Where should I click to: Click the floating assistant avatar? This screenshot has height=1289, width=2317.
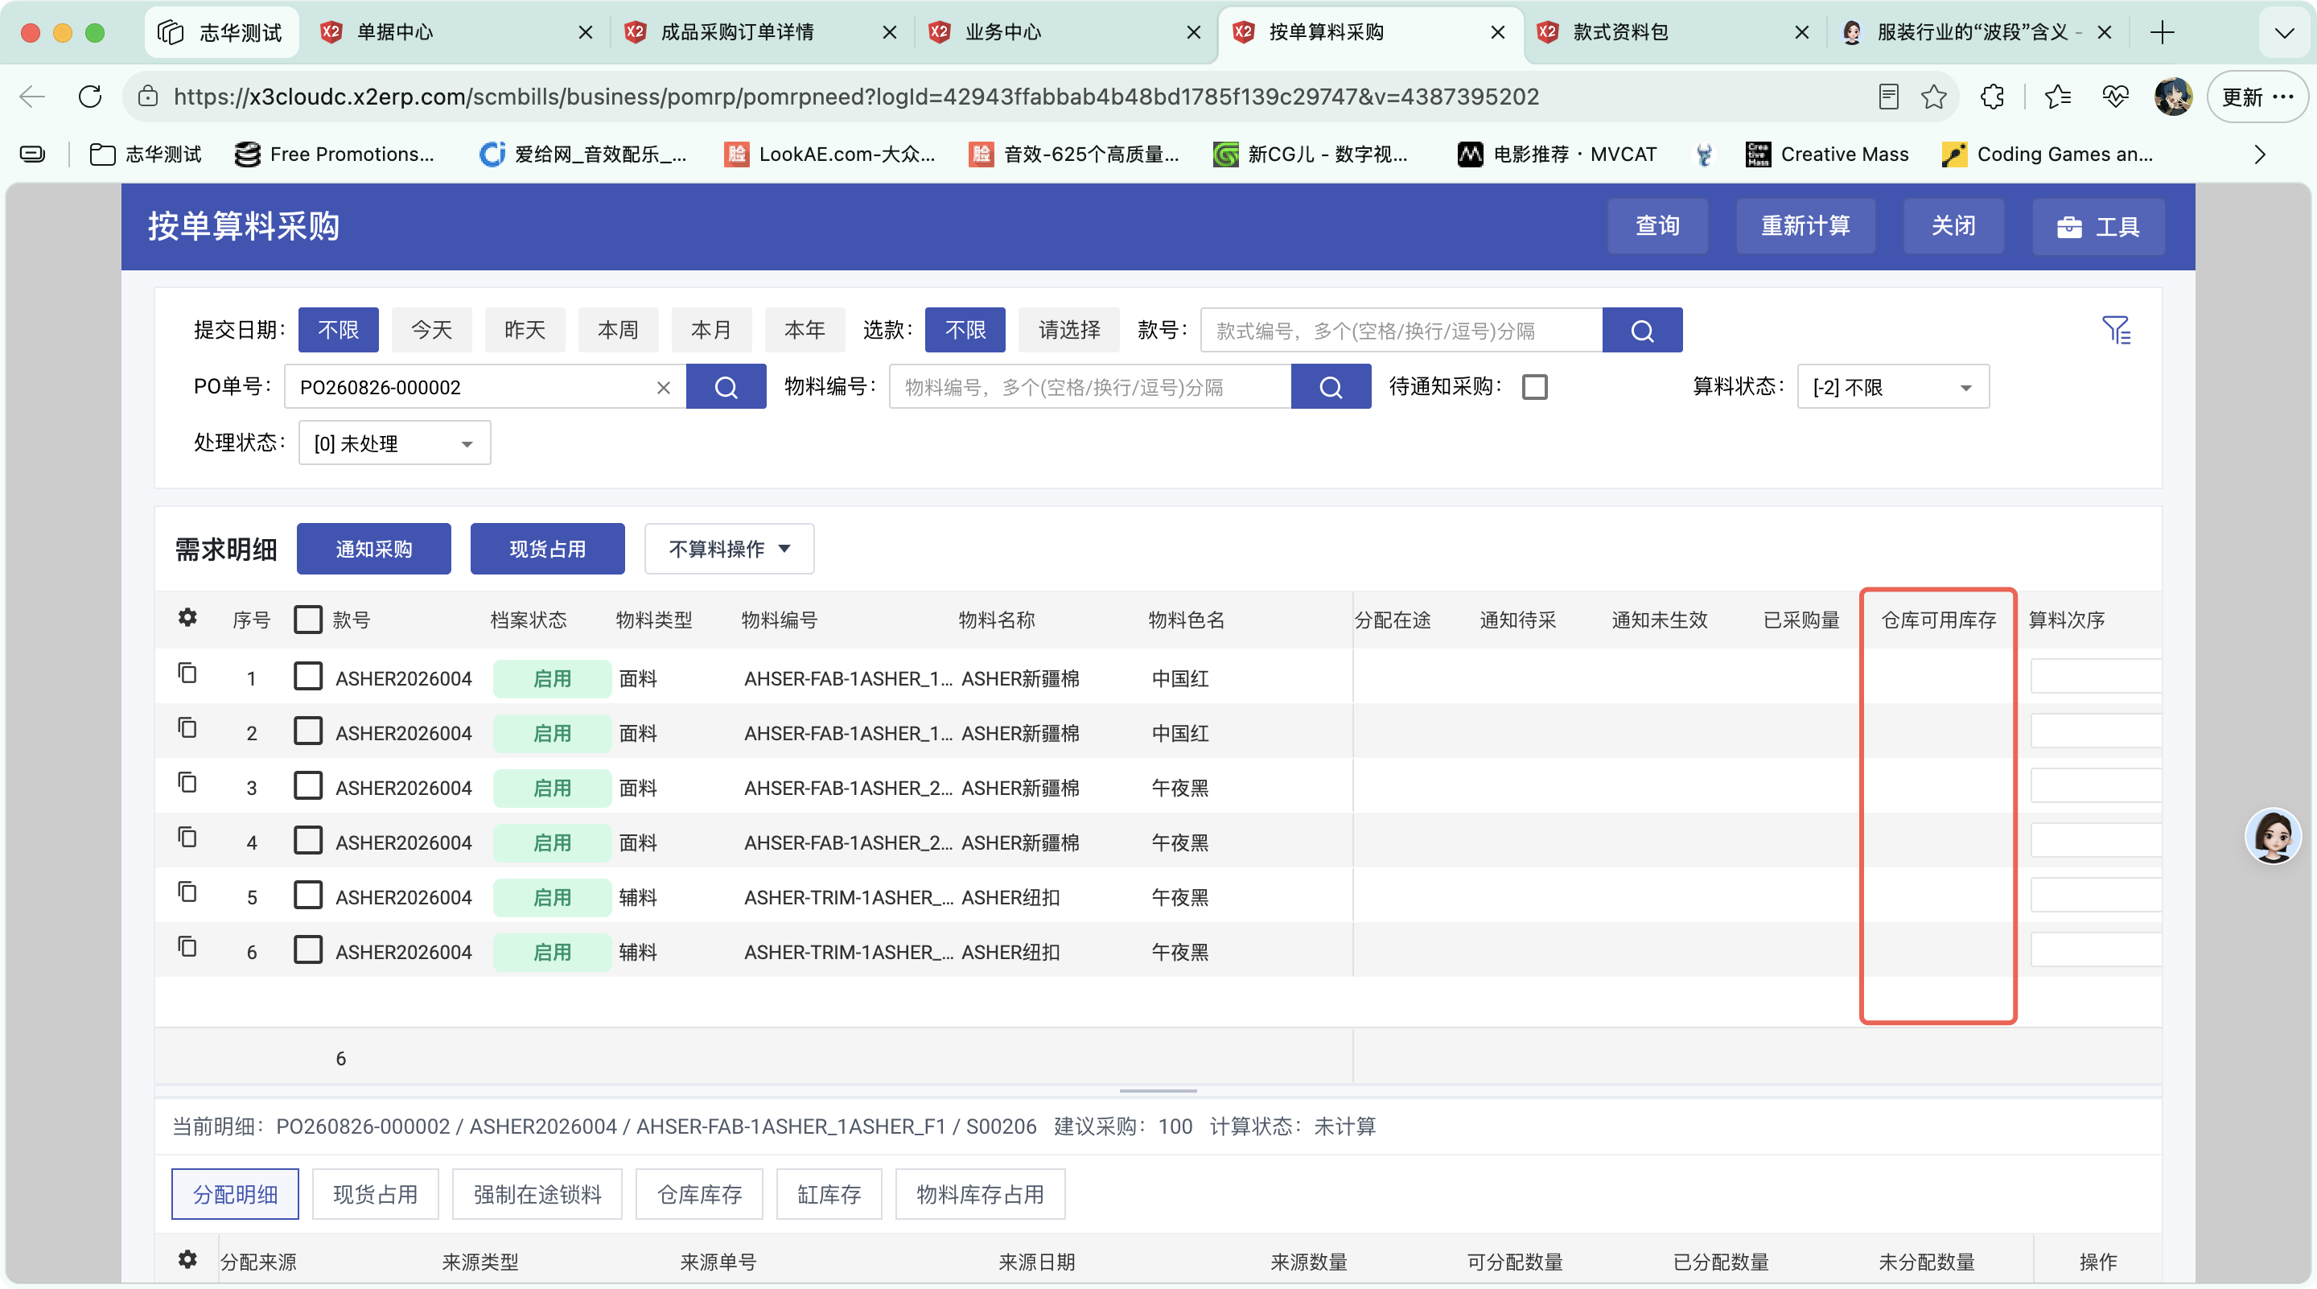coord(2272,836)
